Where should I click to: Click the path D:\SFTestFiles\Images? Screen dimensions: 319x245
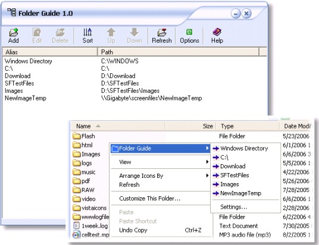[x=130, y=90]
